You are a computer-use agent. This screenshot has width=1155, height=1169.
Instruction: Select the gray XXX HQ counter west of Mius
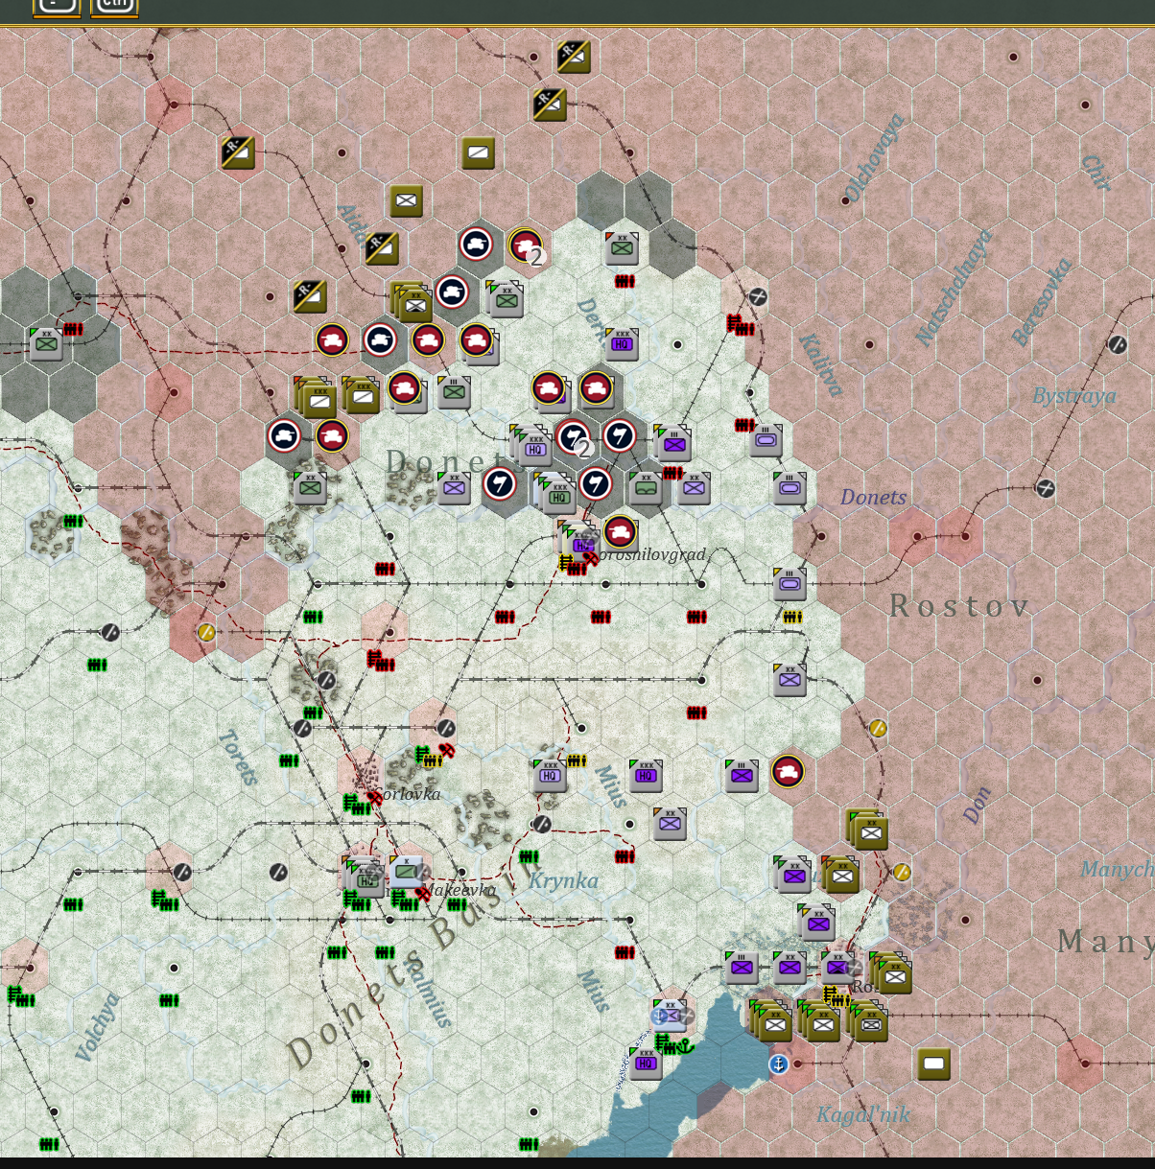point(550,775)
